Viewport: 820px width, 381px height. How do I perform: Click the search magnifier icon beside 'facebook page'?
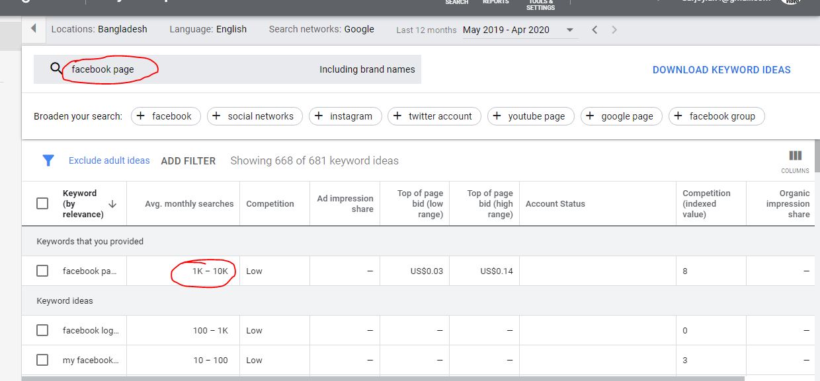(x=56, y=69)
